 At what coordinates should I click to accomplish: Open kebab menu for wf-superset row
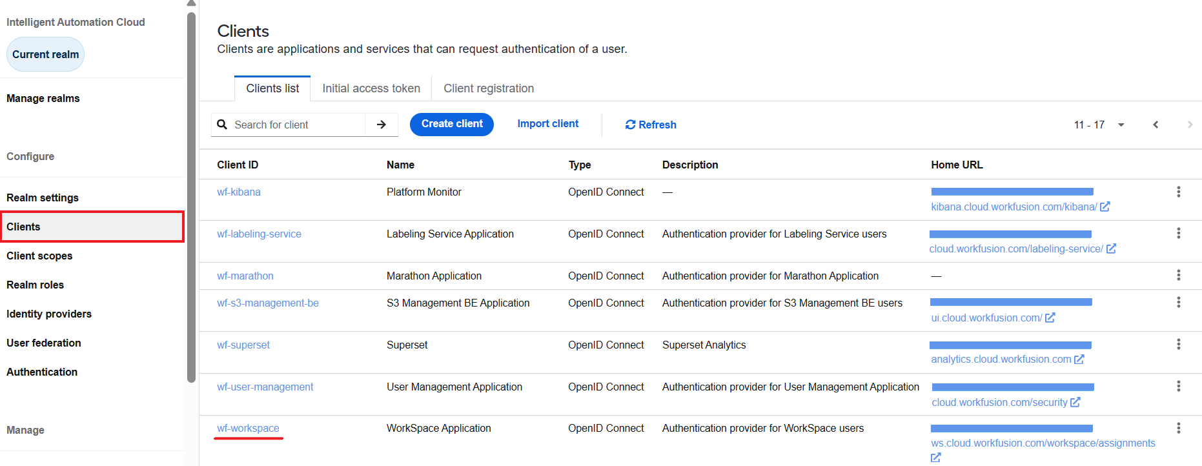pos(1178,344)
